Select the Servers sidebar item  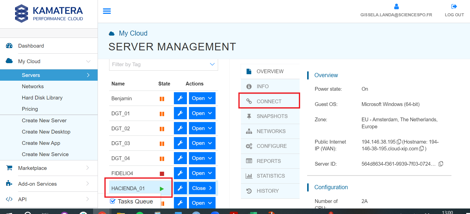coord(49,75)
